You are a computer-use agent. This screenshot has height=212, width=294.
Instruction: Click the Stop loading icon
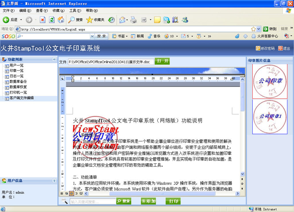tap(43, 20)
